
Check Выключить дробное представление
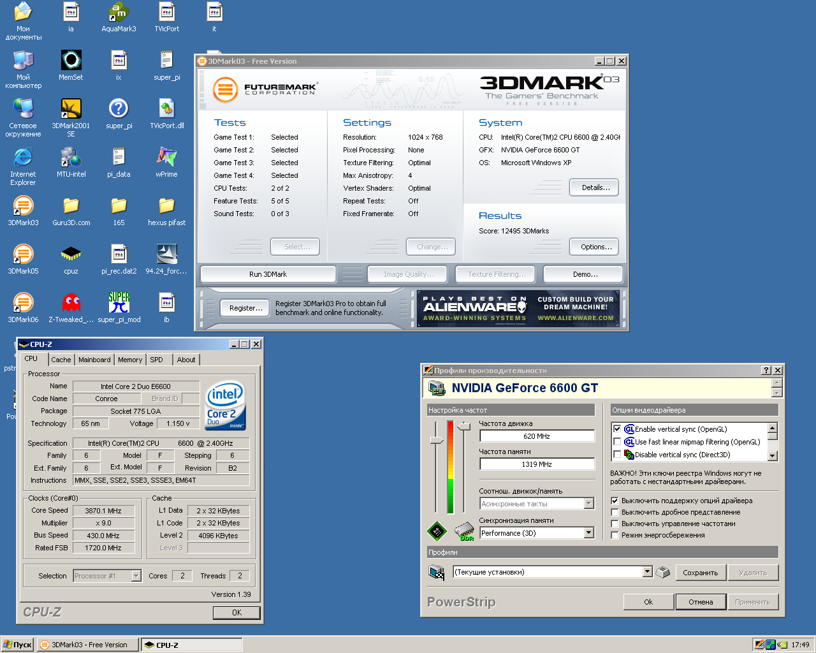click(x=615, y=512)
